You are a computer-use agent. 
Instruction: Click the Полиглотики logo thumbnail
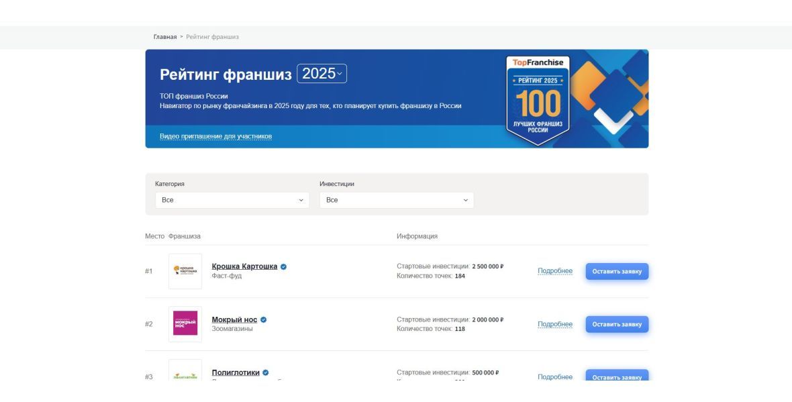click(x=185, y=370)
